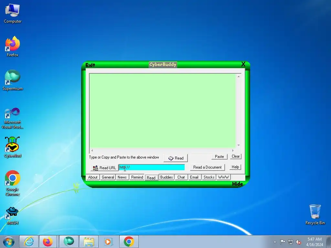
Task: Select the Firefox desktop shortcut
Action: [x=13, y=46]
